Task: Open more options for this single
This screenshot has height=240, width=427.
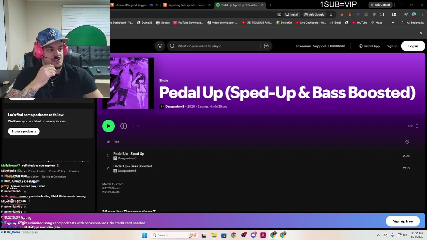Action: pos(136,126)
